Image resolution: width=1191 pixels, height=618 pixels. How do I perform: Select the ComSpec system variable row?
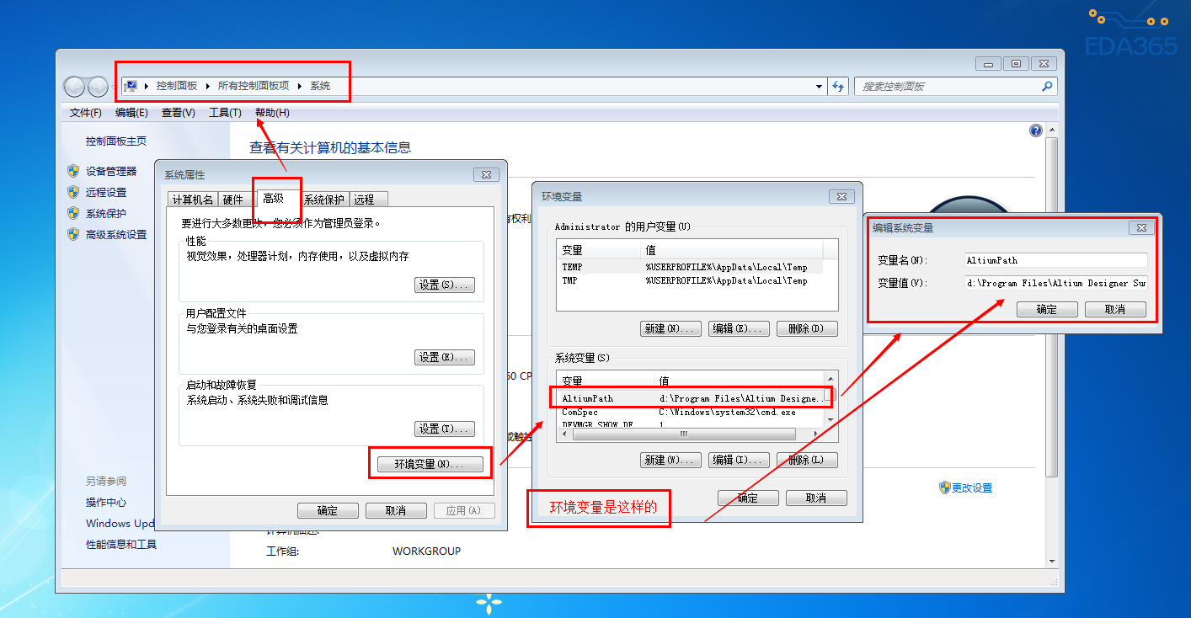click(x=690, y=412)
